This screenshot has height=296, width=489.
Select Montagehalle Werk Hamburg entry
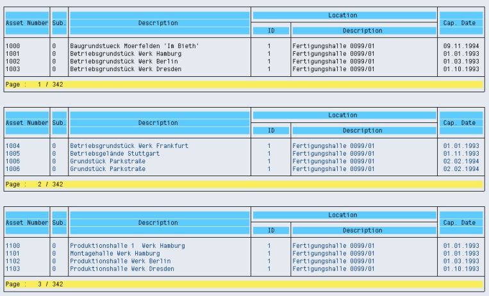[x=111, y=252]
